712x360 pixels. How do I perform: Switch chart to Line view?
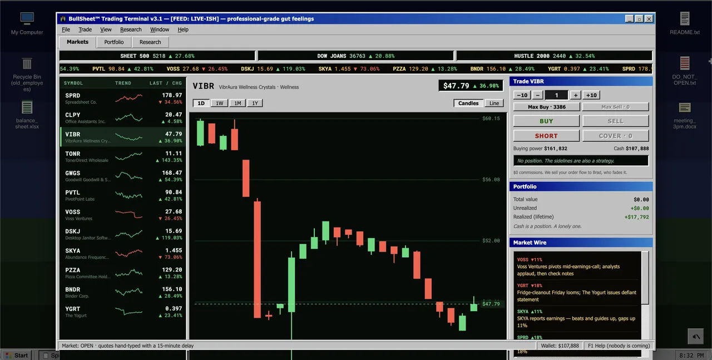click(494, 103)
